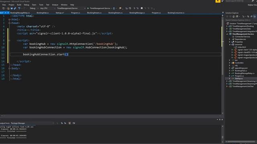Open the Debug configuration dropdown

click(x=34, y=8)
